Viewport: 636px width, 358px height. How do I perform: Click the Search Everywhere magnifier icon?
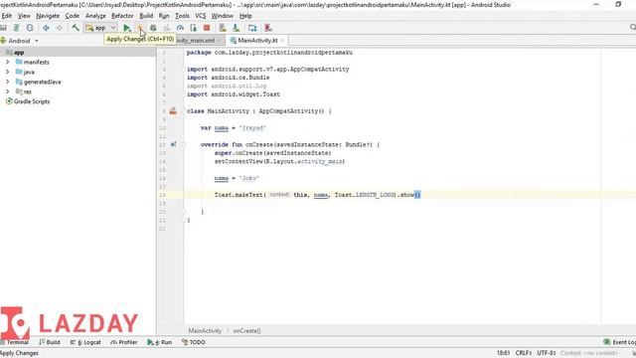click(633, 27)
